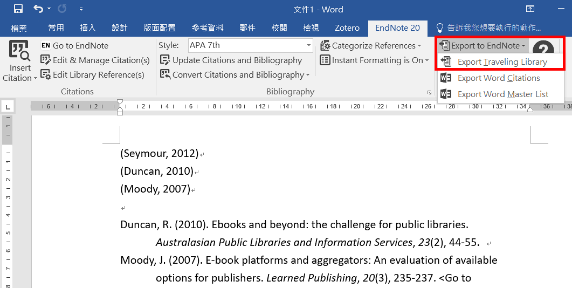Switch to the 參考資料 tab
This screenshot has height=288, width=572.
(208, 28)
